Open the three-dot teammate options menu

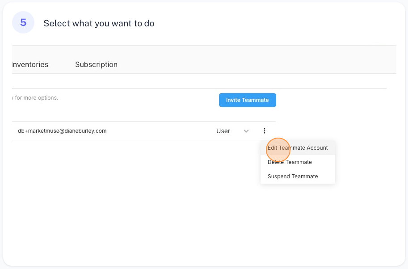[265, 131]
